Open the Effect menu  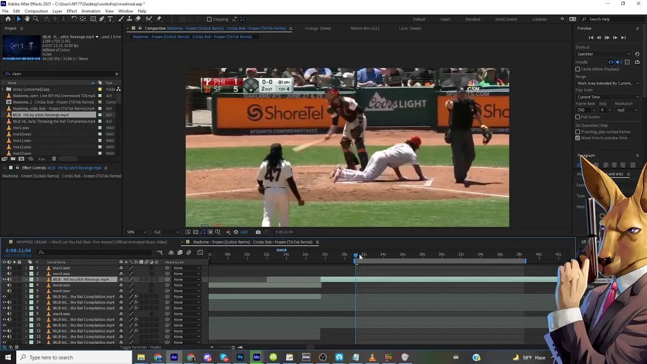[x=72, y=11]
